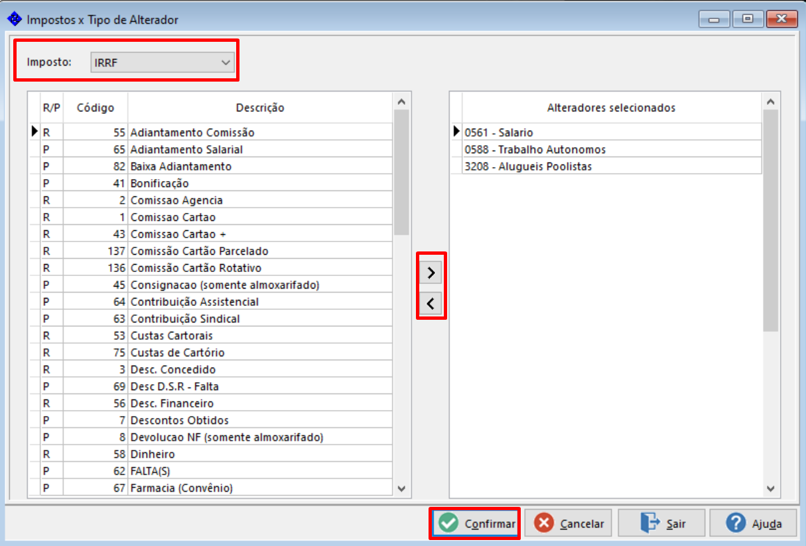Select the Comissão Cartão Parcelado row

click(211, 251)
